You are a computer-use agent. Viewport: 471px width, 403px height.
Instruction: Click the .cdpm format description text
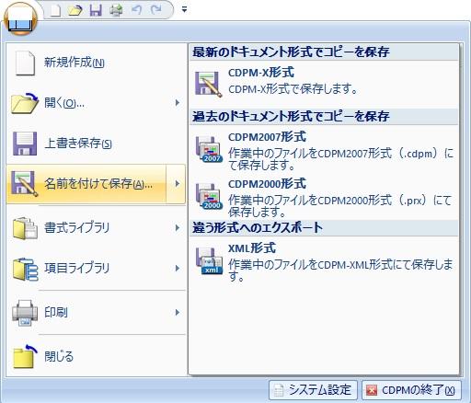click(x=341, y=159)
